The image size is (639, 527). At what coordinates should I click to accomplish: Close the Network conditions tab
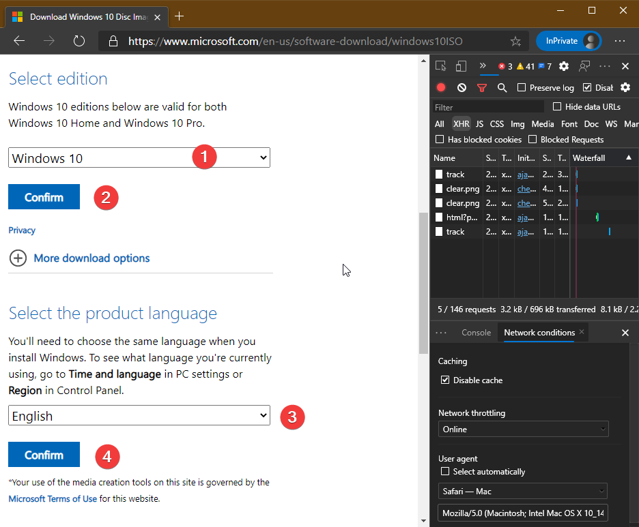[582, 331]
